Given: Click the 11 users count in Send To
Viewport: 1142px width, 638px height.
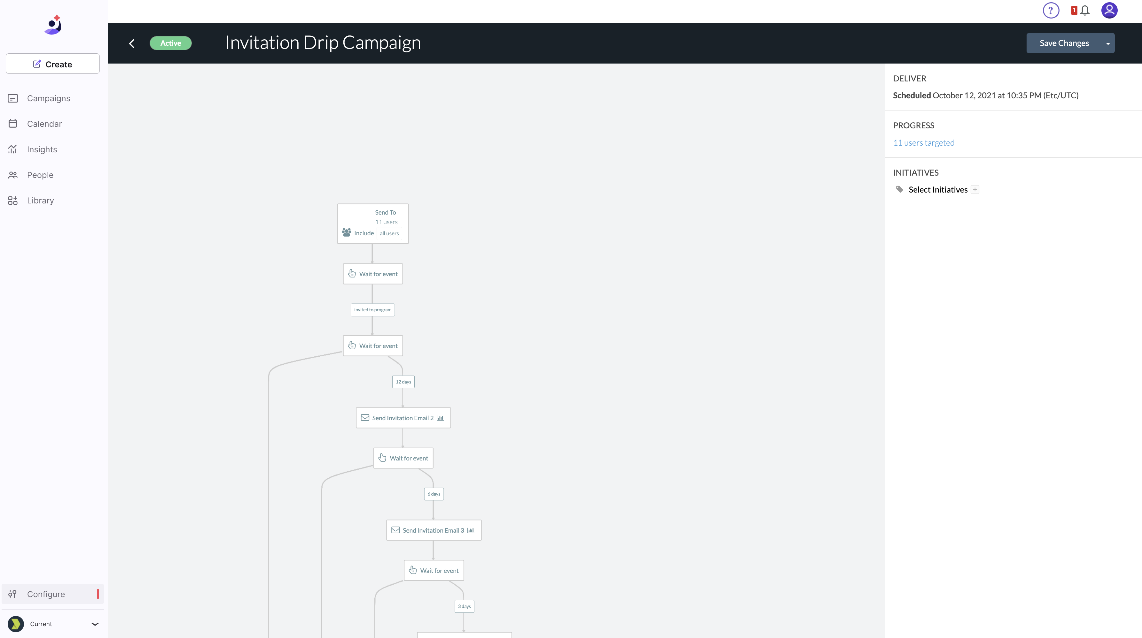Looking at the screenshot, I should (x=386, y=222).
